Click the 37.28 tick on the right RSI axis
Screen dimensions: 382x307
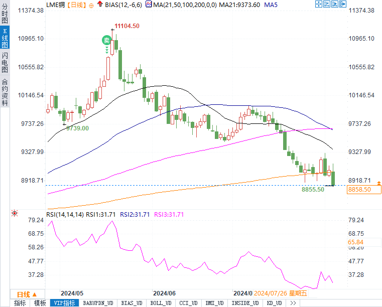click(356, 274)
